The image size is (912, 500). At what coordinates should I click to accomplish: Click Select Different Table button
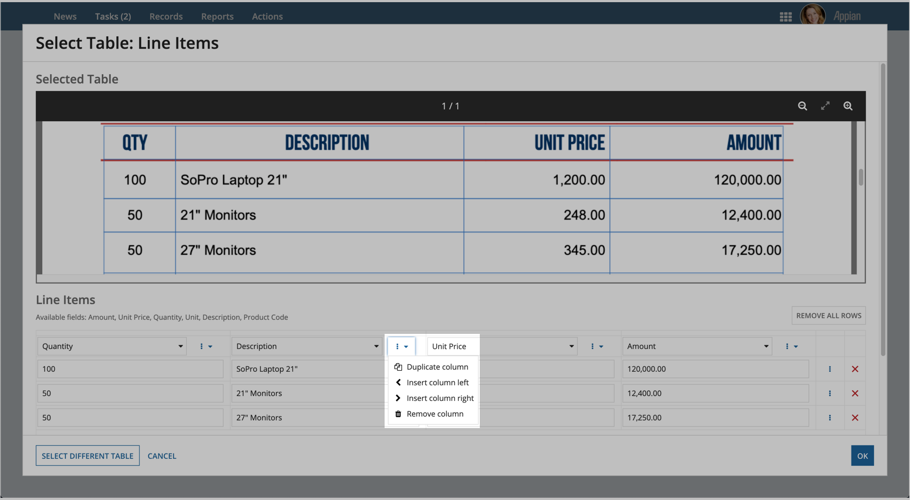[88, 456]
